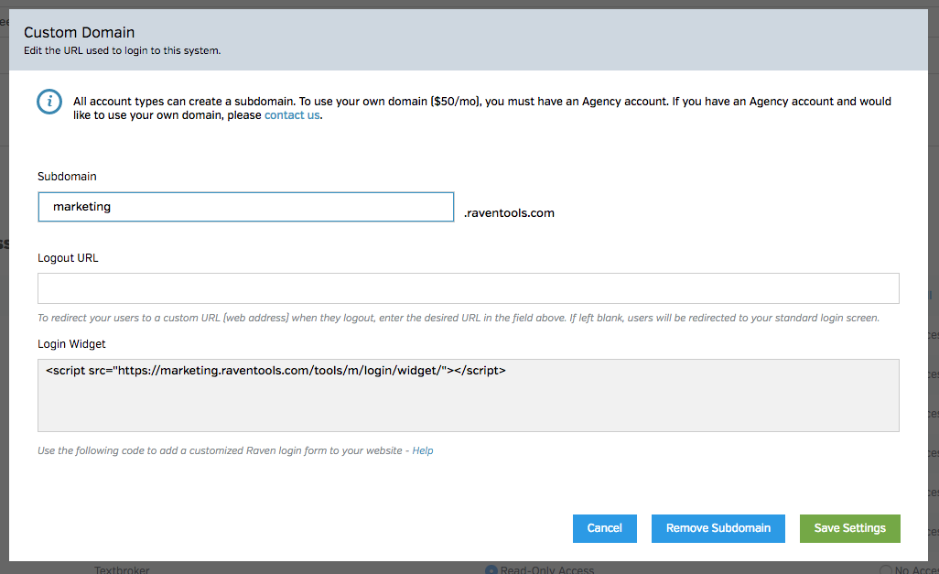The height and width of the screenshot is (574, 939).
Task: Click the 'Subdomain' field label
Action: click(x=67, y=176)
